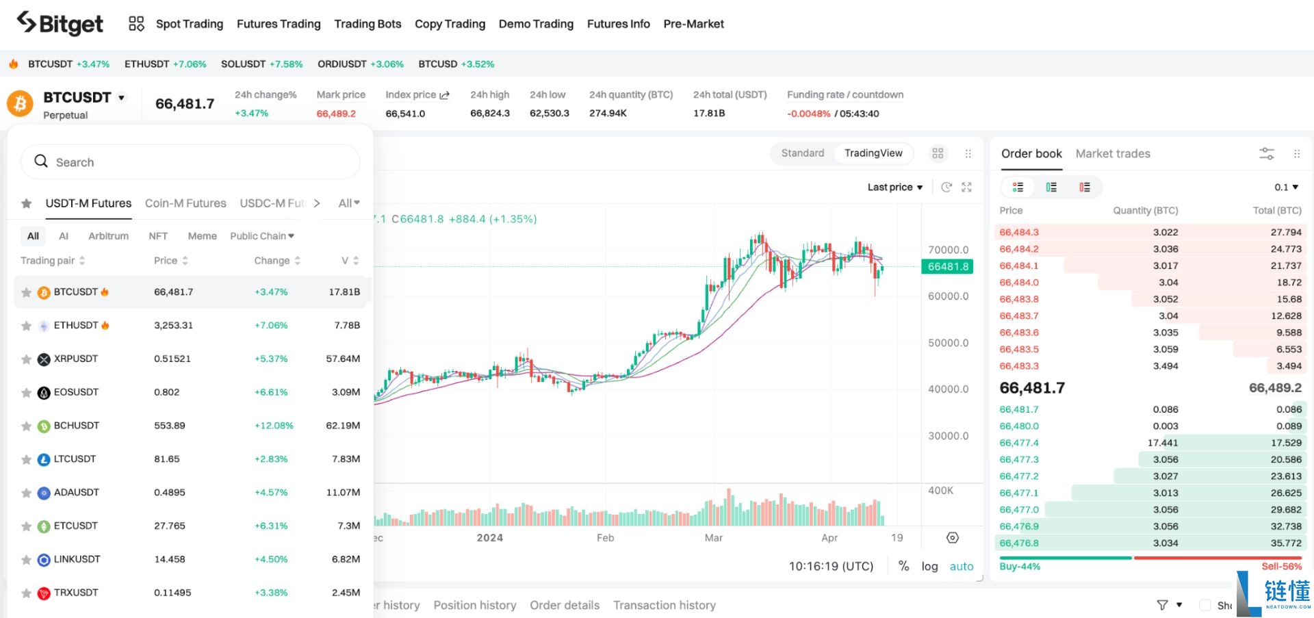1314x618 pixels.
Task: Select ask price 66,484.3 in order book
Action: (x=1018, y=233)
